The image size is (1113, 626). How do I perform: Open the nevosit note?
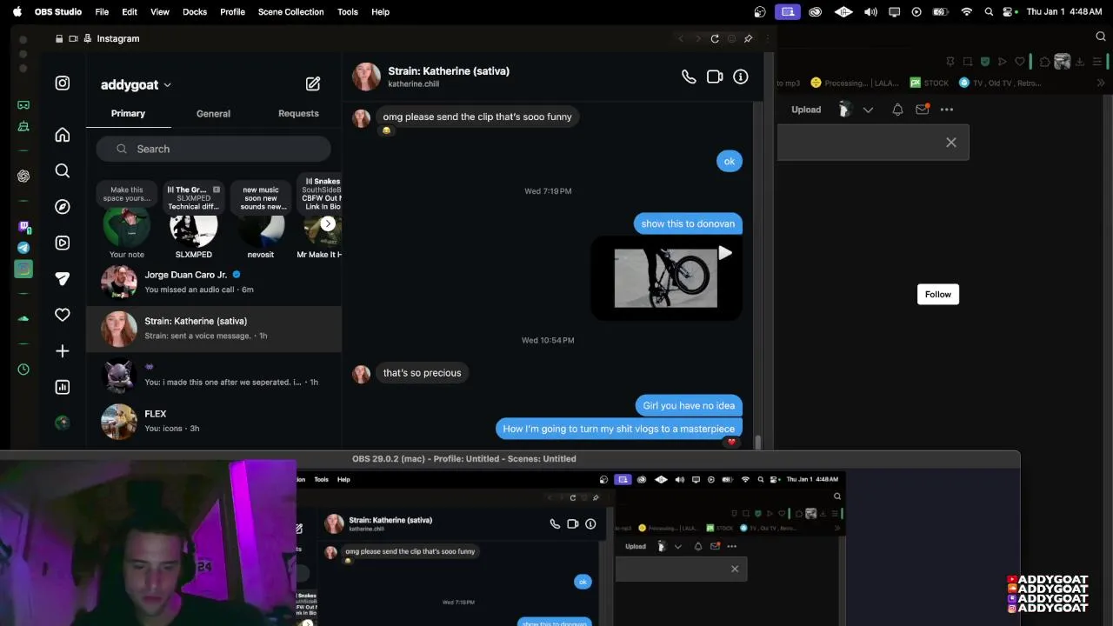(261, 230)
